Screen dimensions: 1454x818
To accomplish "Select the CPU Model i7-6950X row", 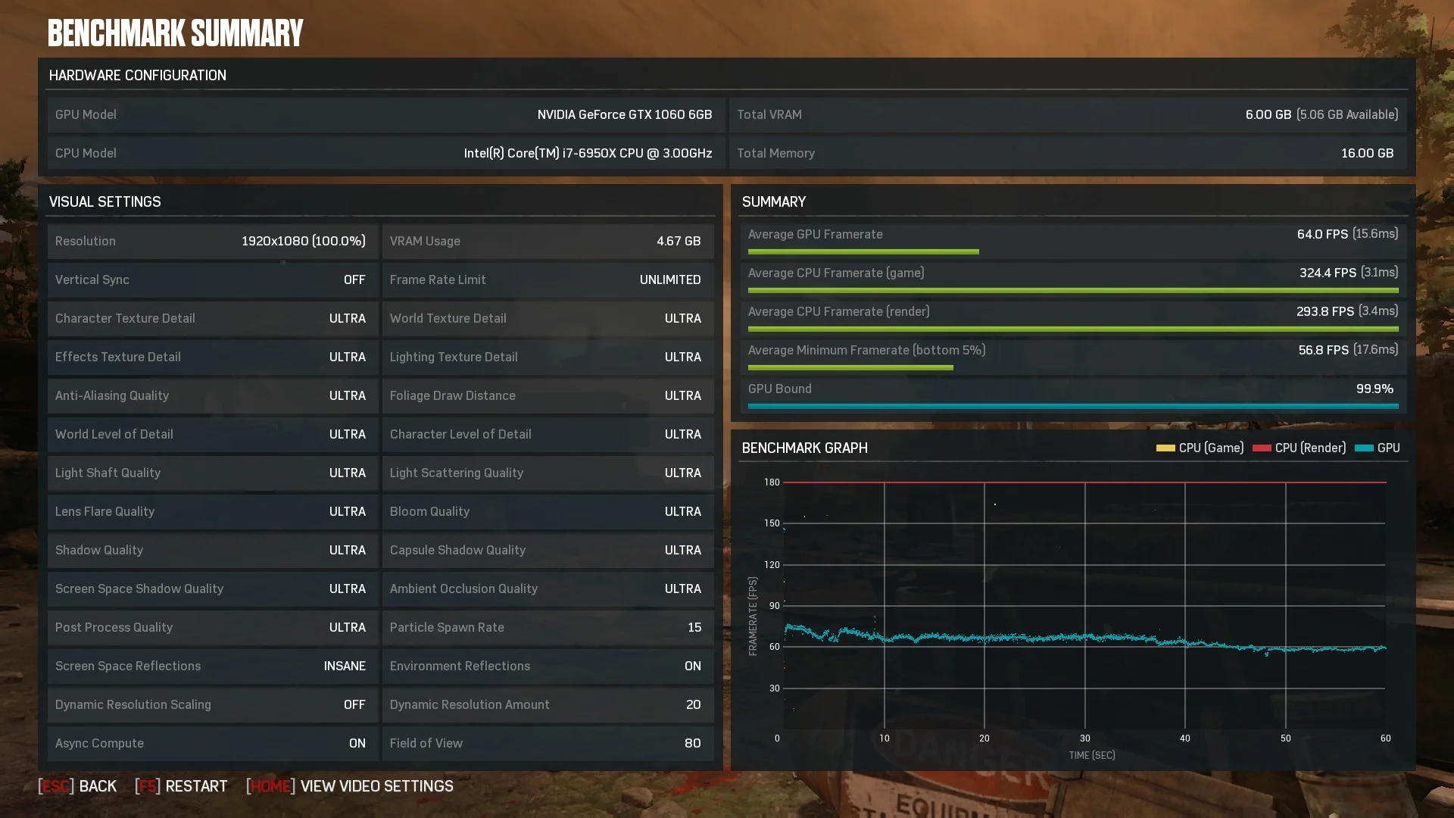I will coord(386,153).
